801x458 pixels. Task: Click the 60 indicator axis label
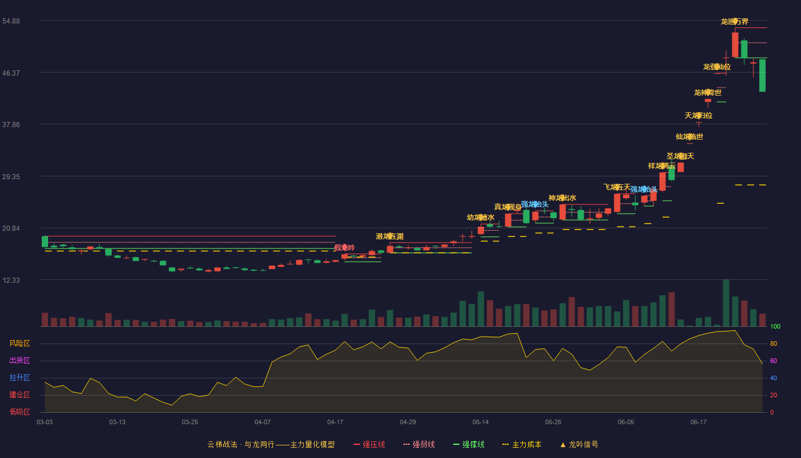774,361
